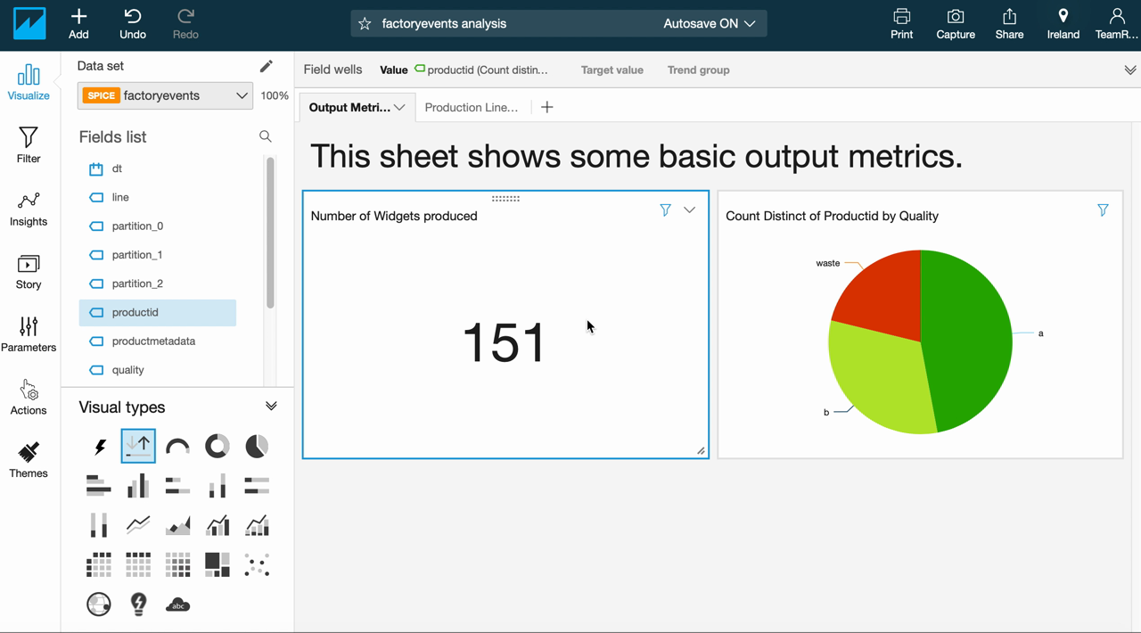Toggle the Autosave ON setting
The image size is (1141, 633).
(x=709, y=24)
